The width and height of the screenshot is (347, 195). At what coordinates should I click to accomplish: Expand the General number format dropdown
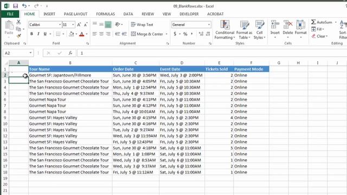(209, 24)
